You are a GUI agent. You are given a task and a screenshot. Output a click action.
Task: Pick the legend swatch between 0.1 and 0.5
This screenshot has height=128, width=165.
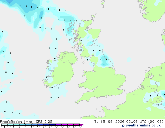pos(4,125)
